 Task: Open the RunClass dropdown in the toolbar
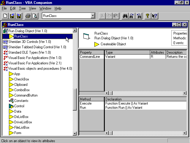[93, 16]
